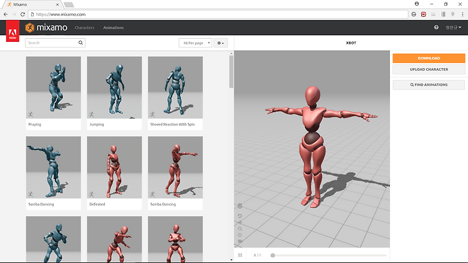Viewport: 468px width, 263px height.
Task: Open the gear settings dropdown
Action: click(220, 42)
